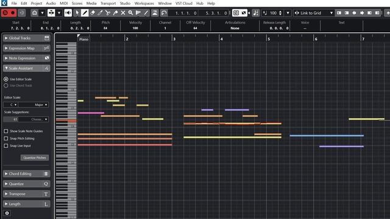
Task: Click the Note Expression section icon
Action: [x=46, y=58]
